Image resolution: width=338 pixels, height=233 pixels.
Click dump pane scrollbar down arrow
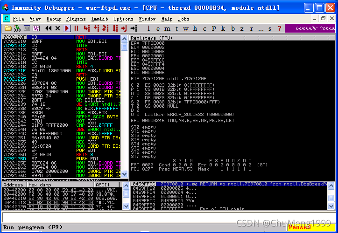click(x=126, y=206)
